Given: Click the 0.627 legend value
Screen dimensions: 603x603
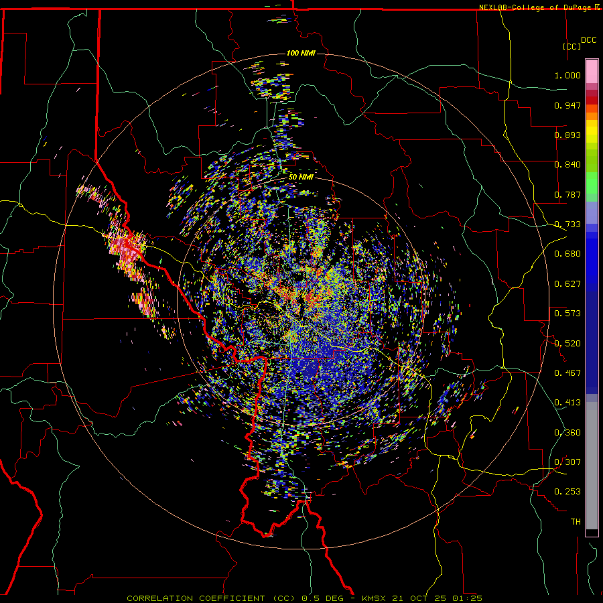Looking at the screenshot, I should (x=567, y=284).
